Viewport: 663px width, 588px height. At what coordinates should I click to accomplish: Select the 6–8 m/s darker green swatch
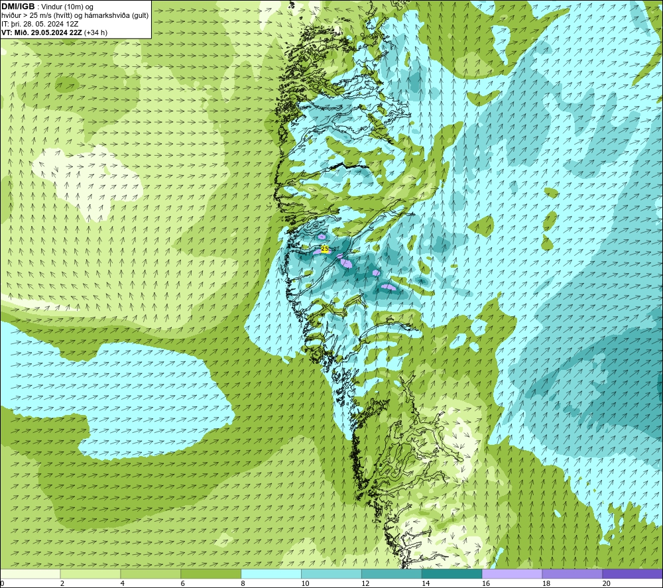coord(211,574)
